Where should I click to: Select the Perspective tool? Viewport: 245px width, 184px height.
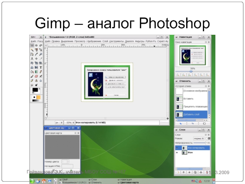[x=32, y=67]
